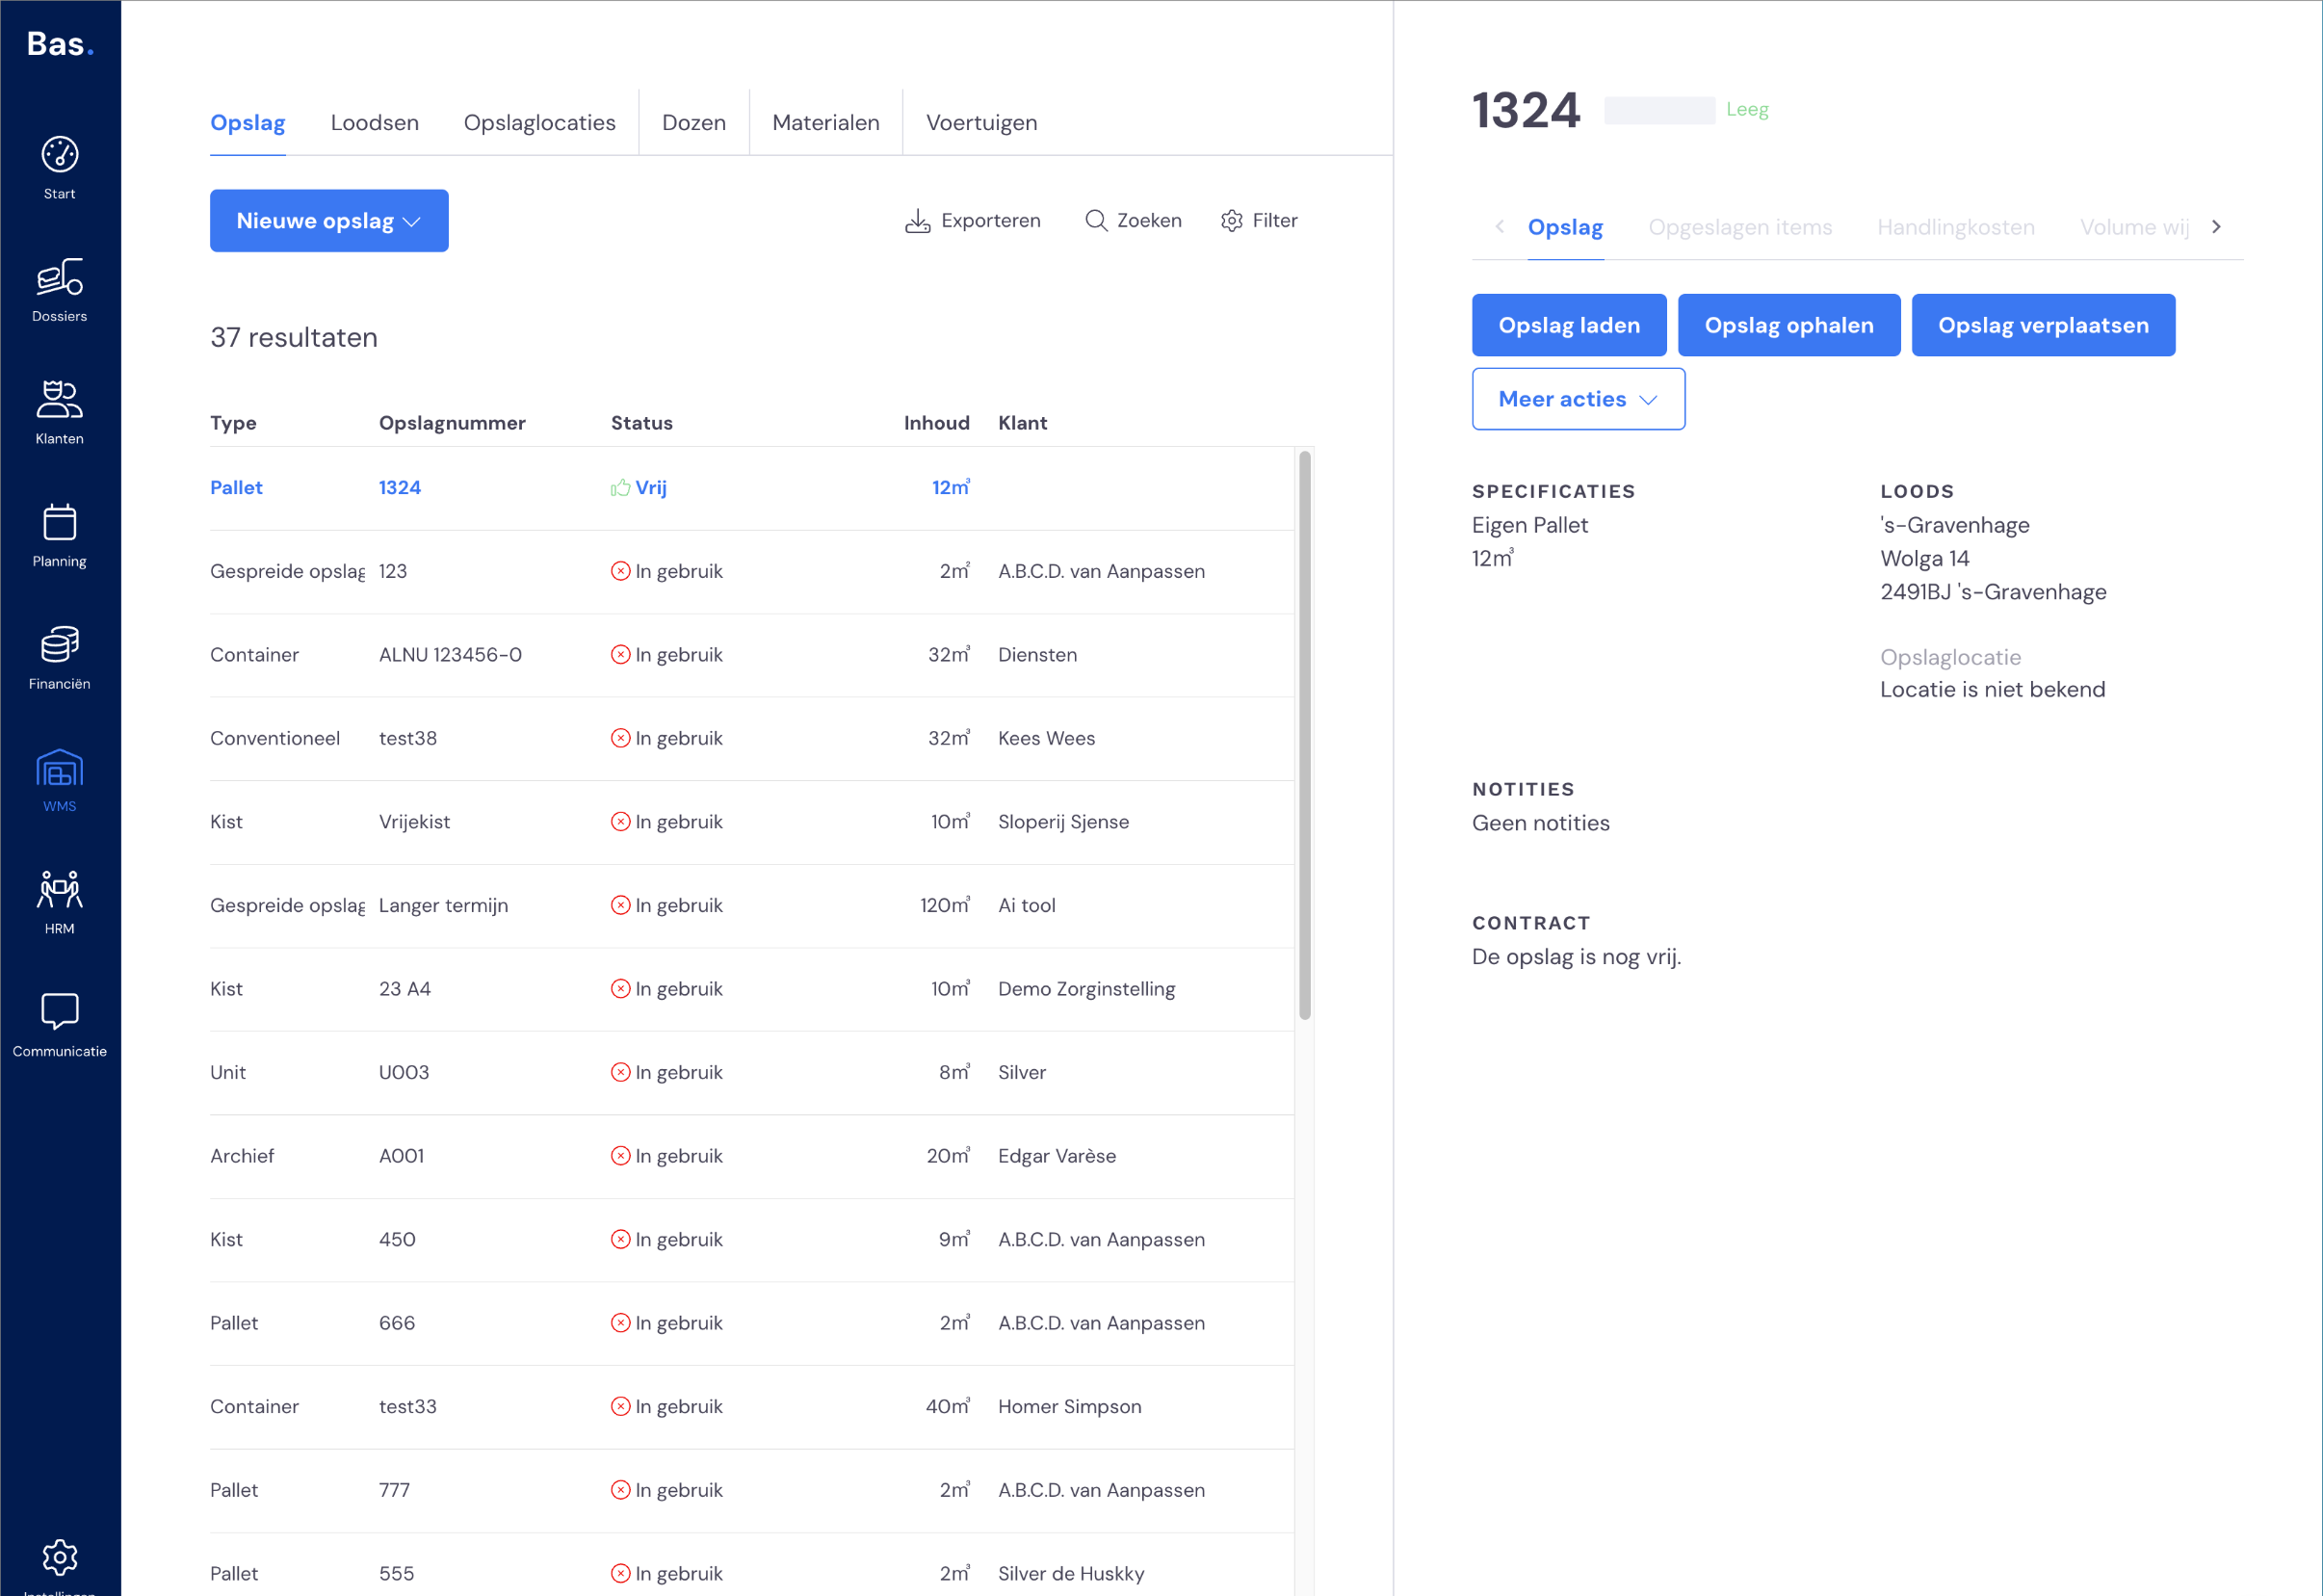Click the right chevron of detail tabs
Viewport: 2323px width, 1596px height.
pyautogui.click(x=2216, y=227)
